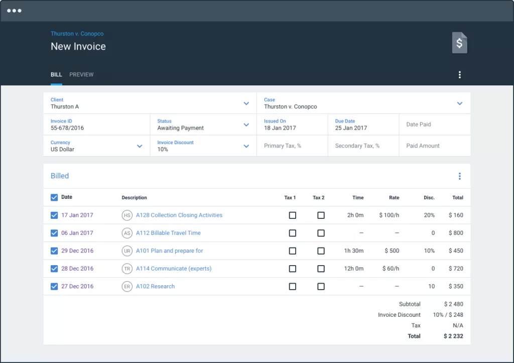Open A112 Billable Travel Time entry
The height and width of the screenshot is (363, 514).
[168, 233]
